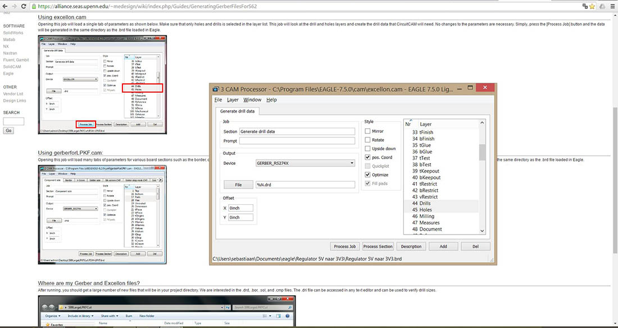Click the Go search button in sidebar

pyautogui.click(x=8, y=131)
